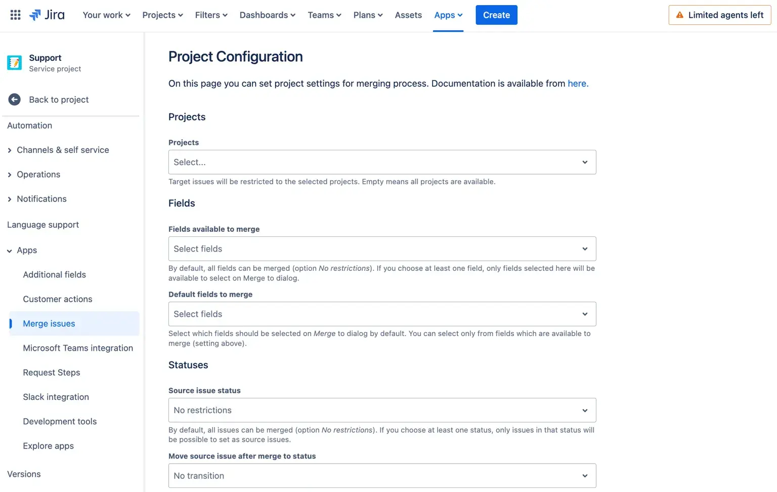Viewport: 777px width, 492px height.
Task: Open the Dashboards menu
Action: pos(267,15)
